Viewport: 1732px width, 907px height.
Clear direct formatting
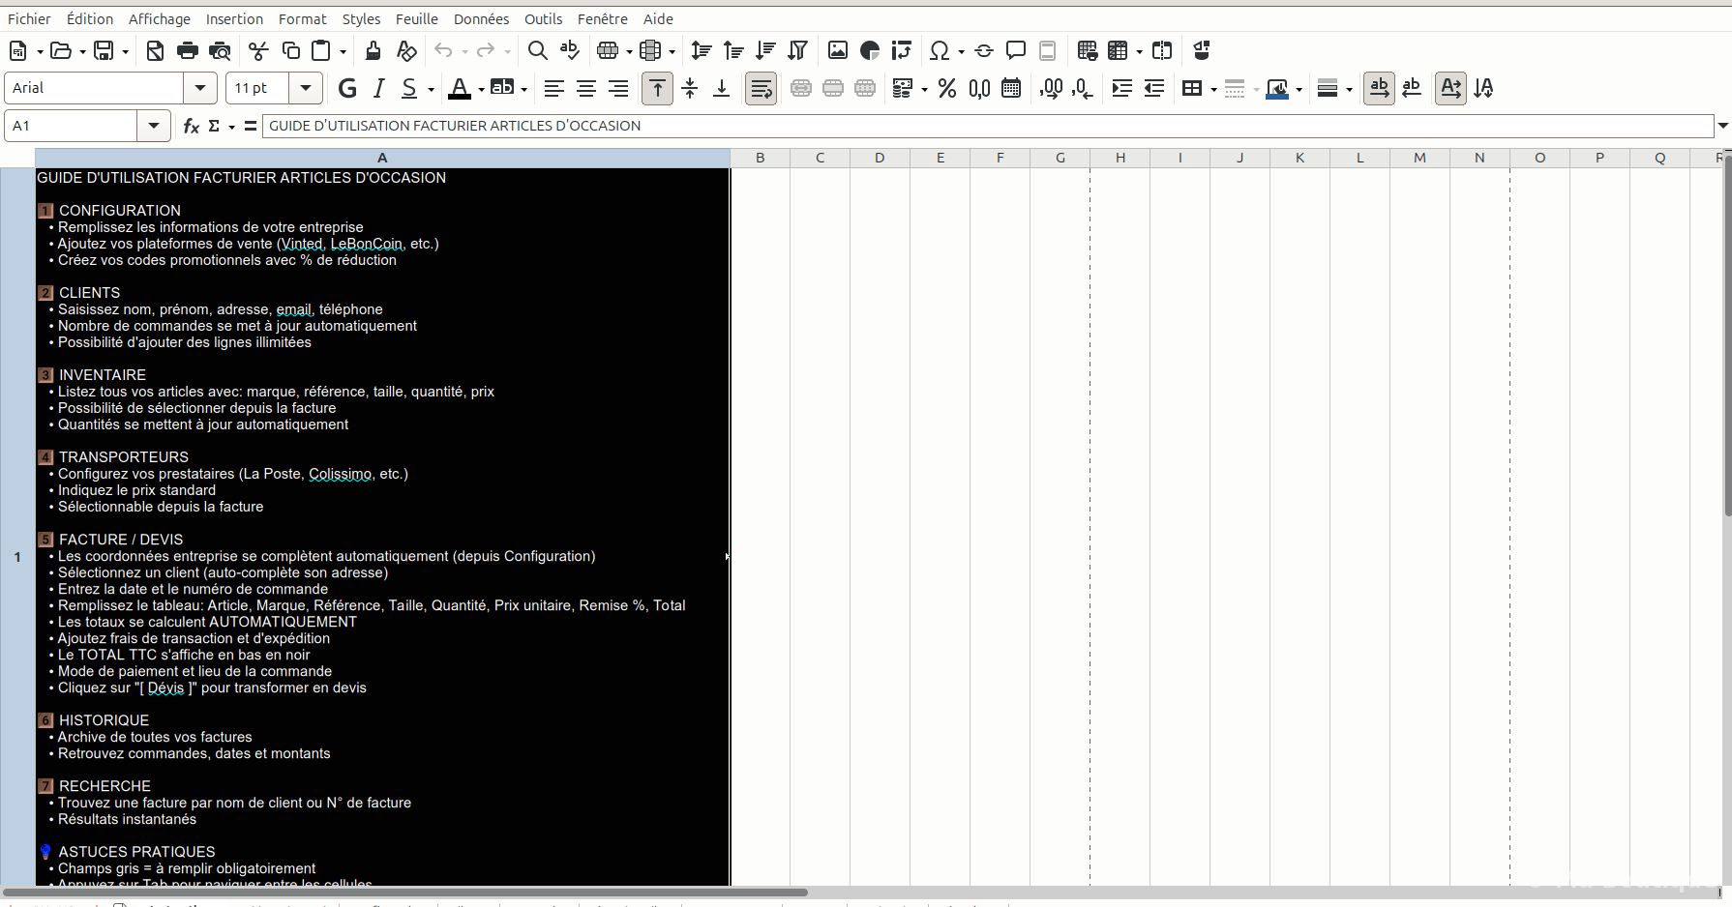pyautogui.click(x=406, y=50)
